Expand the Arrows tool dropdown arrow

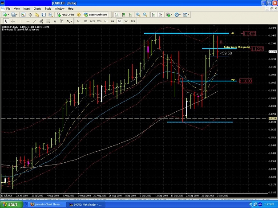[72, 21]
